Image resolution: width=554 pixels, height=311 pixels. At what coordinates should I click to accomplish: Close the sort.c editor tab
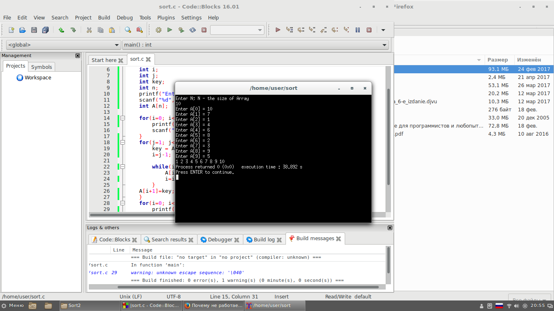148,60
